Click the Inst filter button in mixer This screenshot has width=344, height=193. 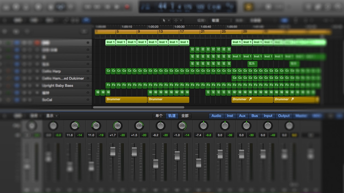click(230, 116)
